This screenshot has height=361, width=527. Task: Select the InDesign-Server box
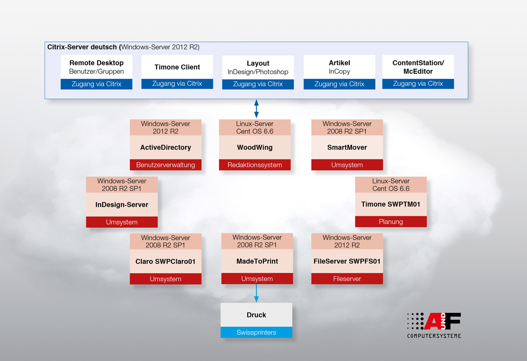[122, 201]
